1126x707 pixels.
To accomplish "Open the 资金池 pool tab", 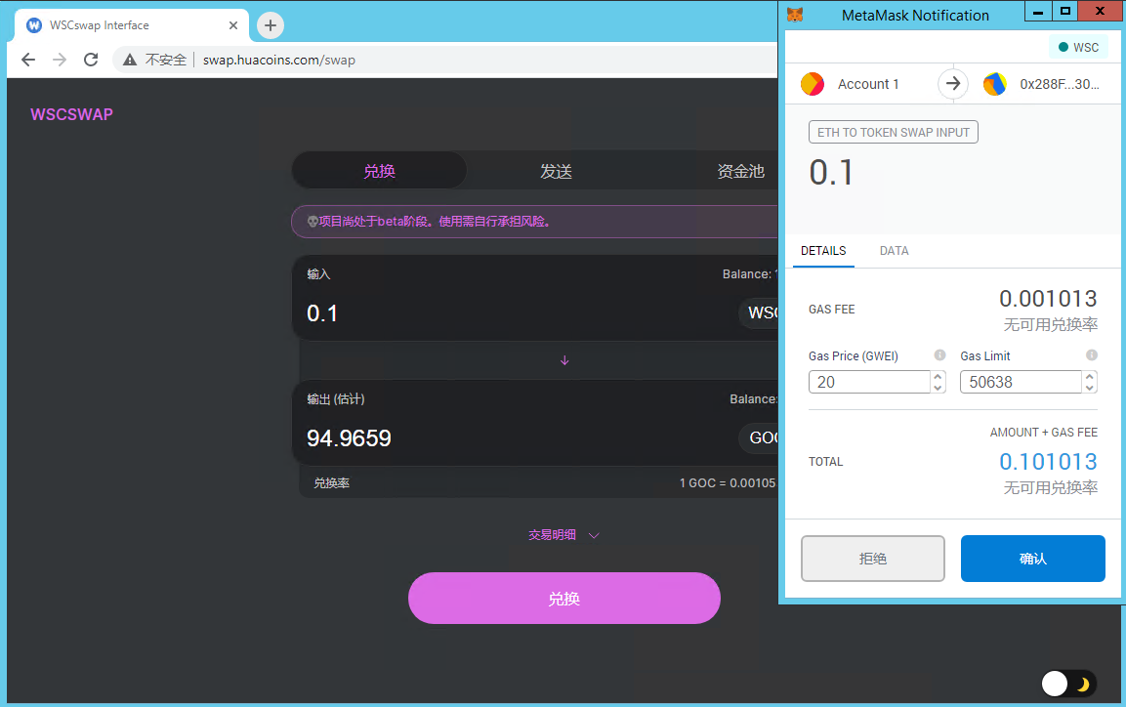I will pyautogui.click(x=740, y=171).
